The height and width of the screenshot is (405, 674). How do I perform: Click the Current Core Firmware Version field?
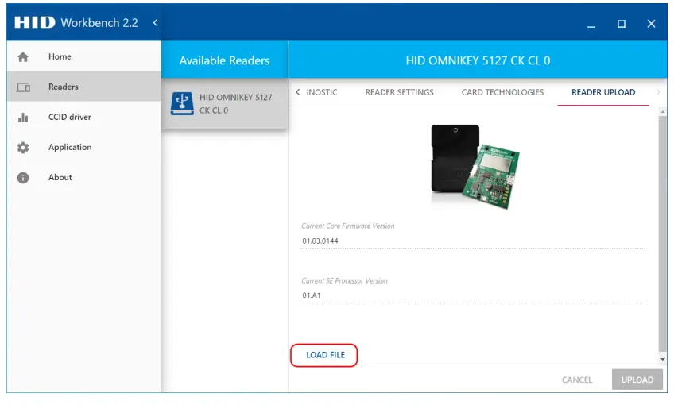(473, 241)
